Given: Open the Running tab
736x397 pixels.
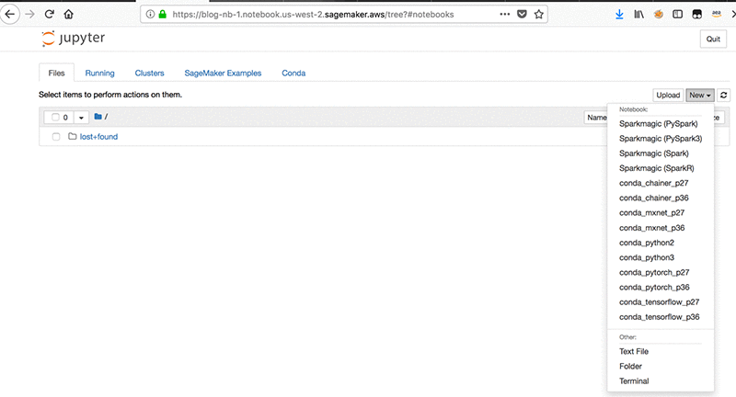Looking at the screenshot, I should (99, 74).
